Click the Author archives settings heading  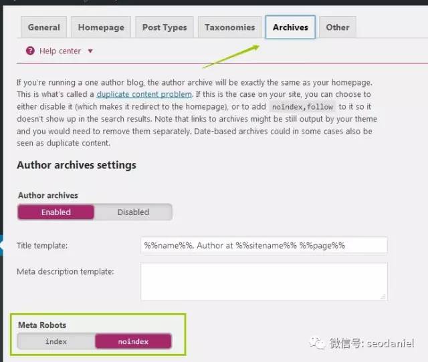point(76,165)
